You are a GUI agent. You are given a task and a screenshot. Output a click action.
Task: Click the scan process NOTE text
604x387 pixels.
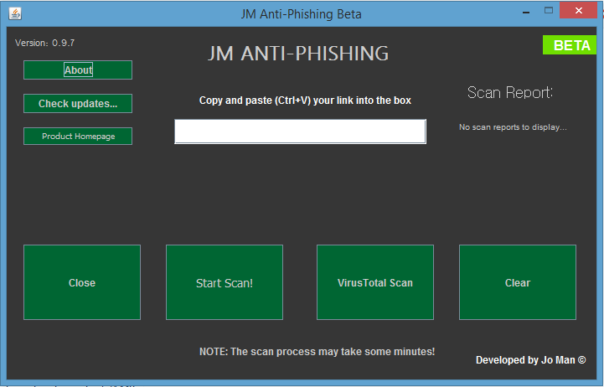coord(317,352)
